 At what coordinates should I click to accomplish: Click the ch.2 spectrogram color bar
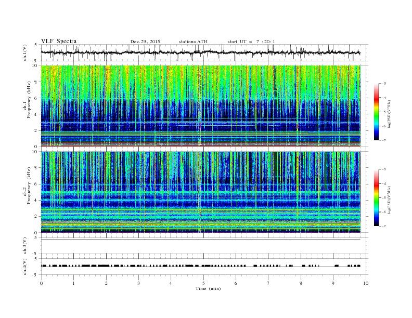coord(376,198)
